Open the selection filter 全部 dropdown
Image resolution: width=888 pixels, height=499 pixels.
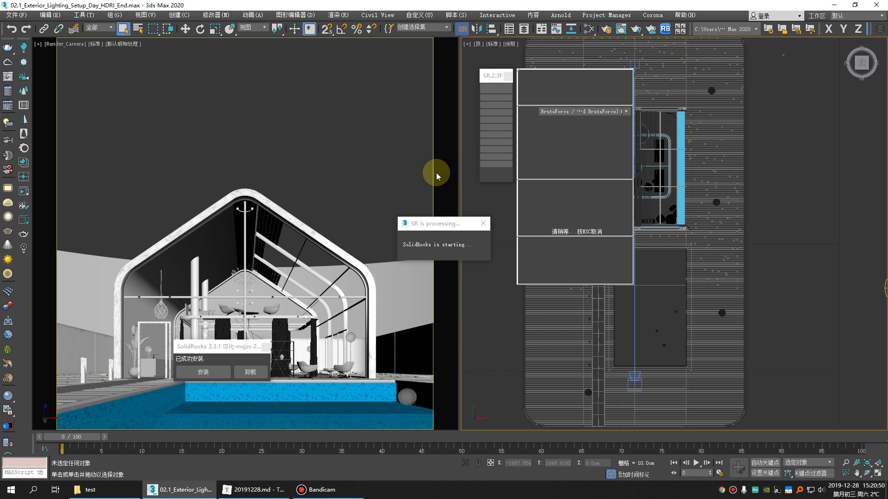[x=99, y=28]
